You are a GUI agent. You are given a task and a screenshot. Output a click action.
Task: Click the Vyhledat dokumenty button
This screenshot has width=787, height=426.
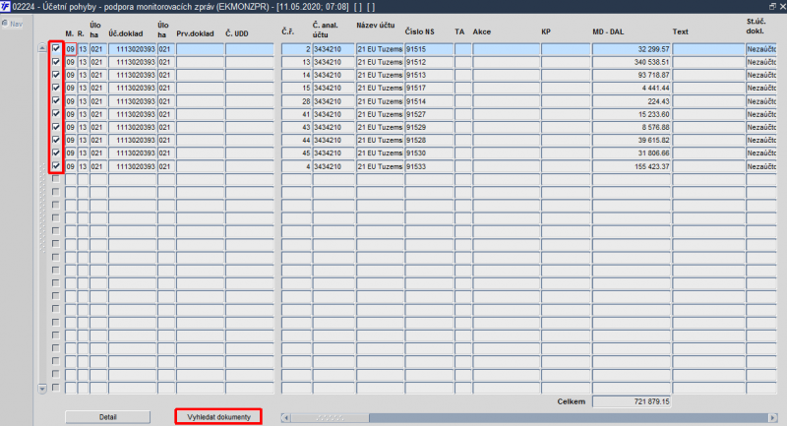(x=218, y=417)
